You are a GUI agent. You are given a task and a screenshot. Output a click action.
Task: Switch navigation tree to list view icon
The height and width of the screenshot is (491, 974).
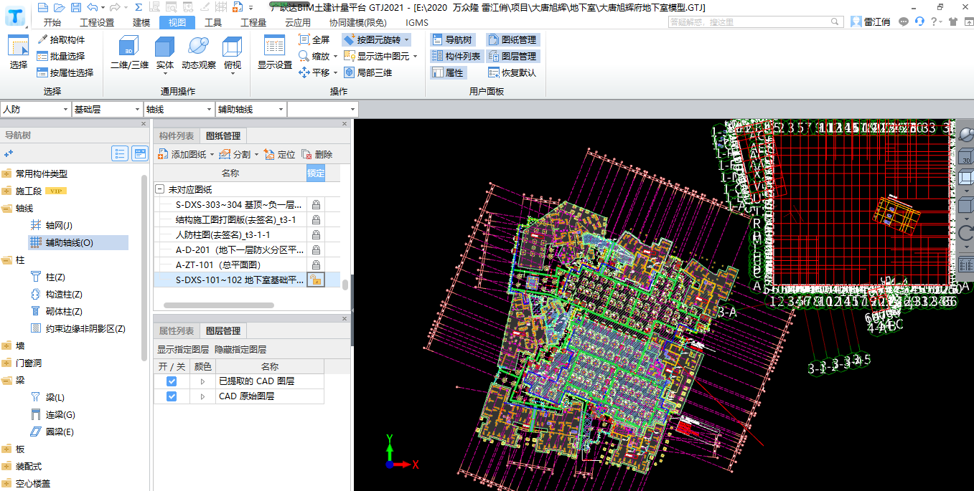[120, 153]
